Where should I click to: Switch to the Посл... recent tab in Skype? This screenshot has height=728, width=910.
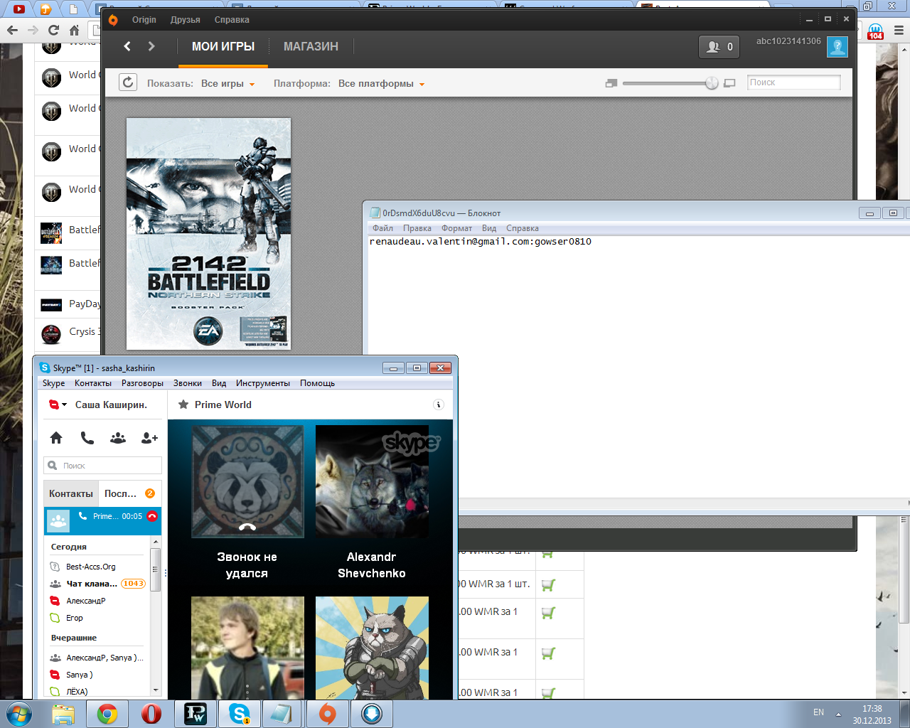129,493
